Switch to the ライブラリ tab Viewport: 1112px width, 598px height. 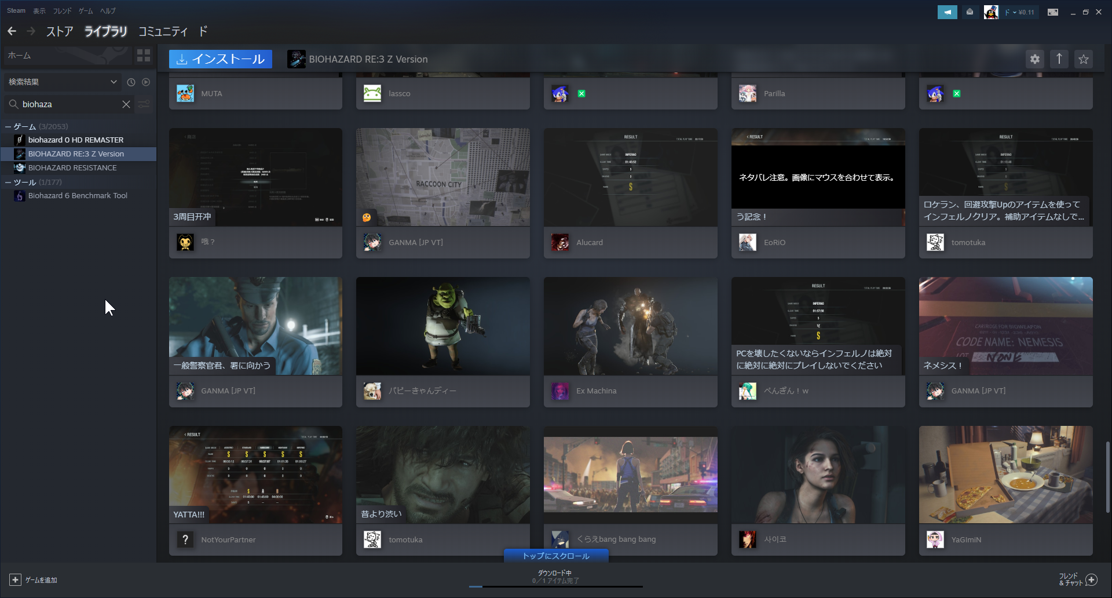point(106,31)
